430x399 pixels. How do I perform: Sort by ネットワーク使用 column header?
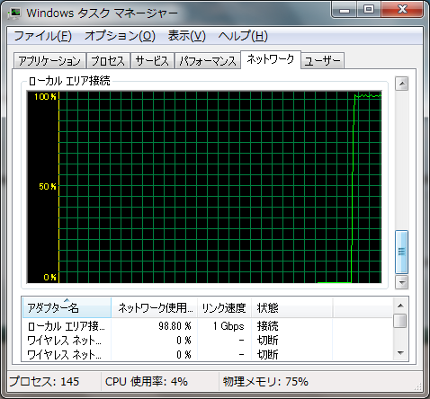tap(155, 307)
